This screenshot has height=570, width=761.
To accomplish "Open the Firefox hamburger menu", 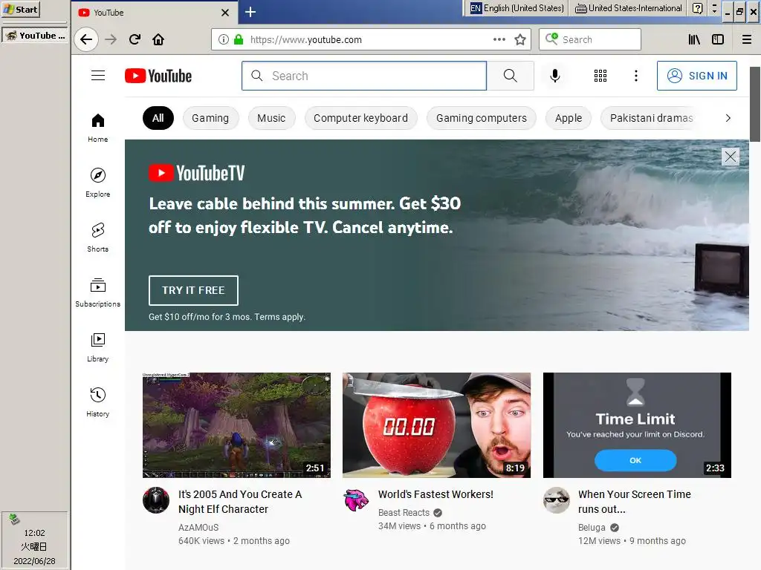I will [x=747, y=39].
